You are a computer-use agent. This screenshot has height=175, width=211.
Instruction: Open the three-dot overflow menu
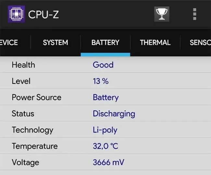coord(194,14)
